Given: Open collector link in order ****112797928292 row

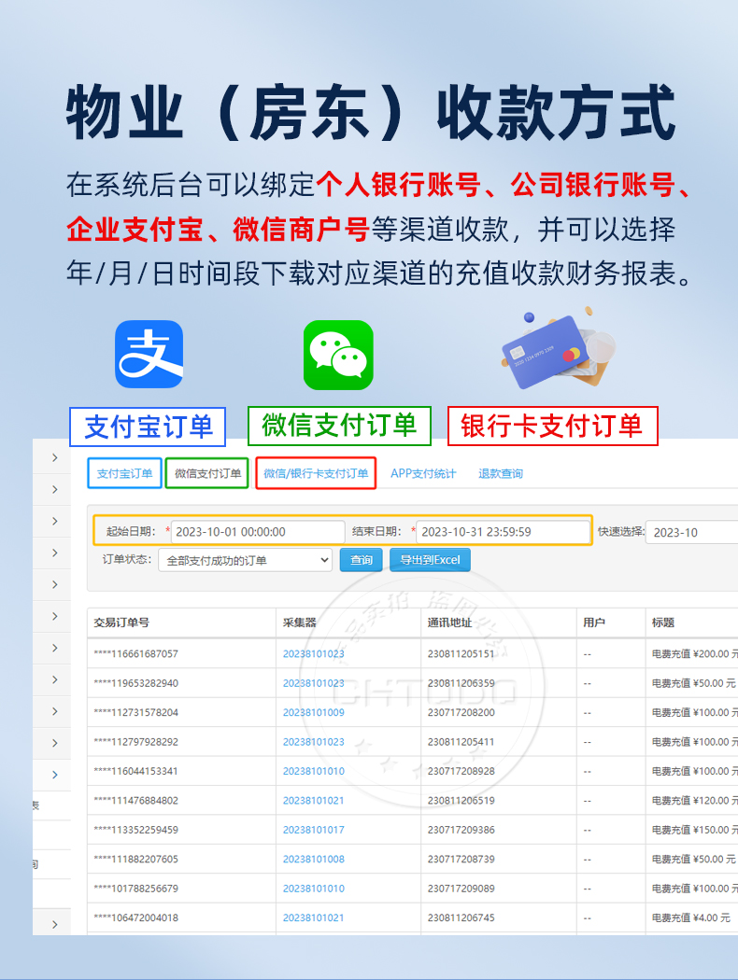Looking at the screenshot, I should tap(313, 742).
